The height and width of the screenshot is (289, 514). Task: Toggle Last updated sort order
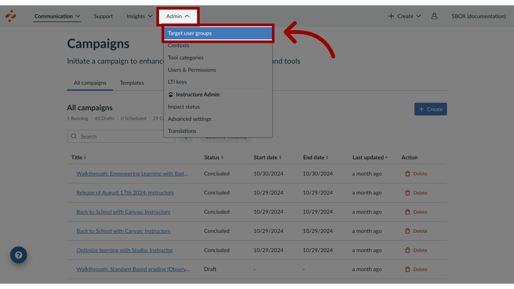pos(370,157)
